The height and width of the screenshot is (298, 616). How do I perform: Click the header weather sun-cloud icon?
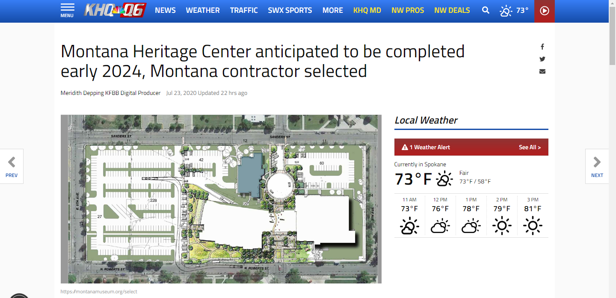506,11
